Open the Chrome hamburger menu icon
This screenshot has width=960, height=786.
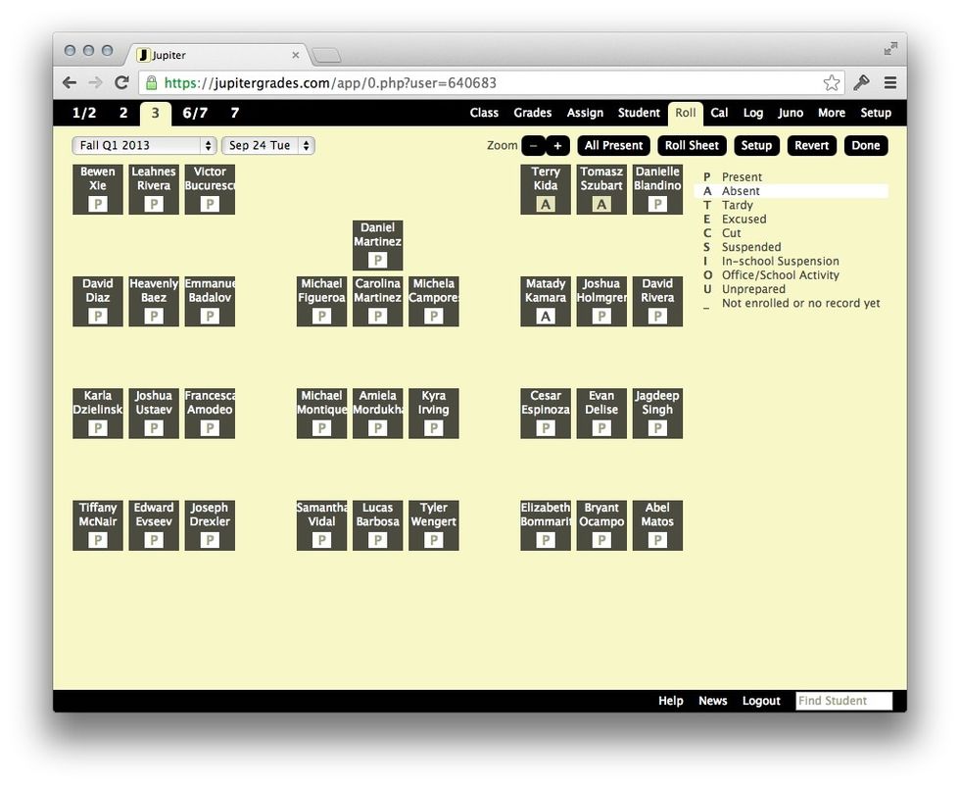point(889,83)
